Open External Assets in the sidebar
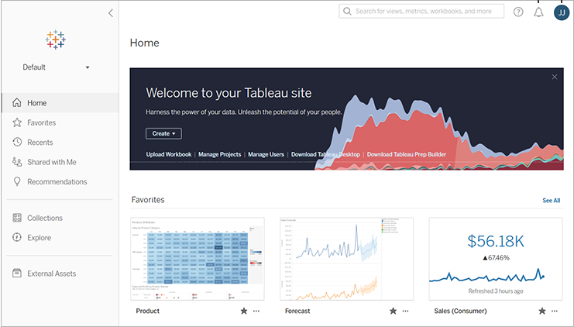The height and width of the screenshot is (327, 574). point(60,274)
